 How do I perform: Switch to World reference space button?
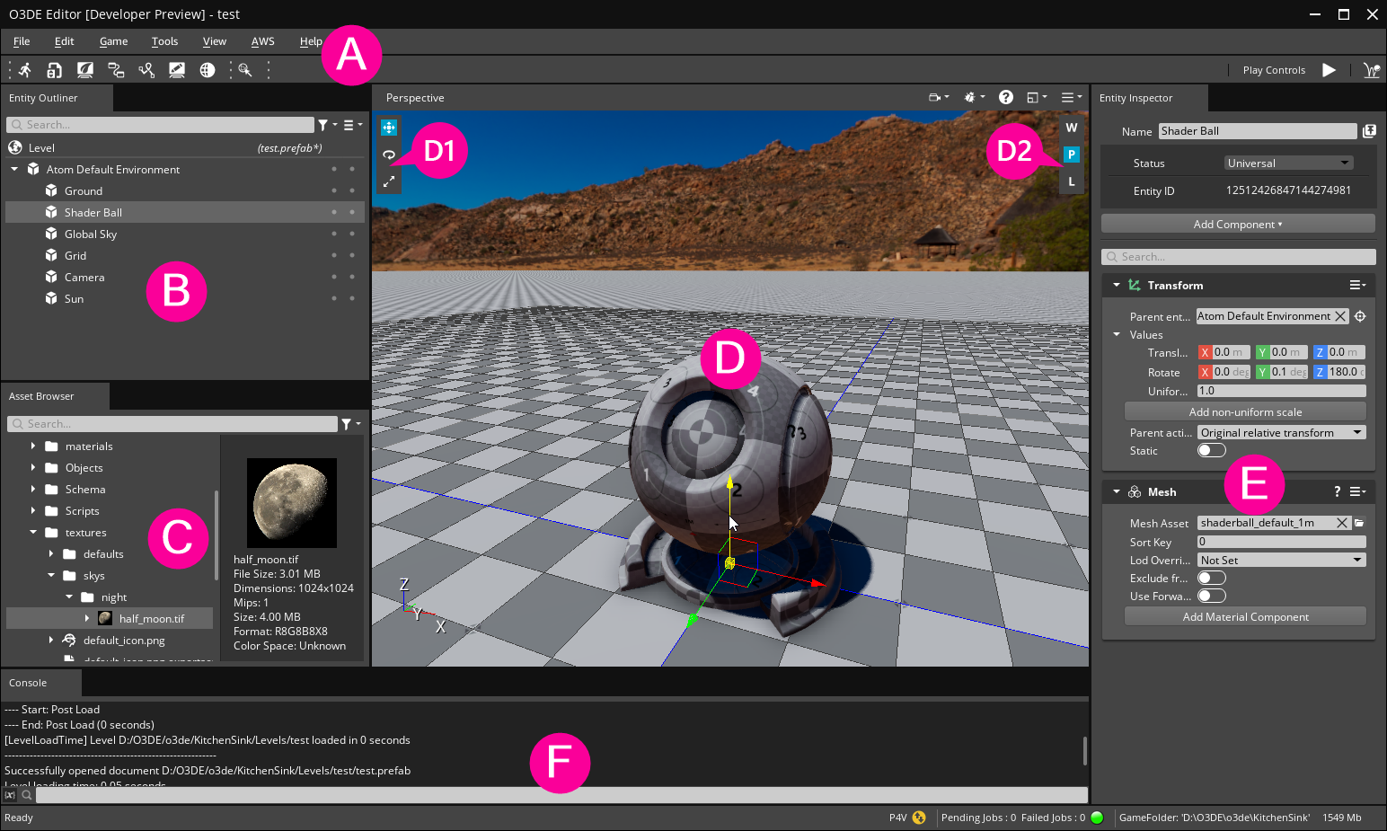pos(1071,128)
